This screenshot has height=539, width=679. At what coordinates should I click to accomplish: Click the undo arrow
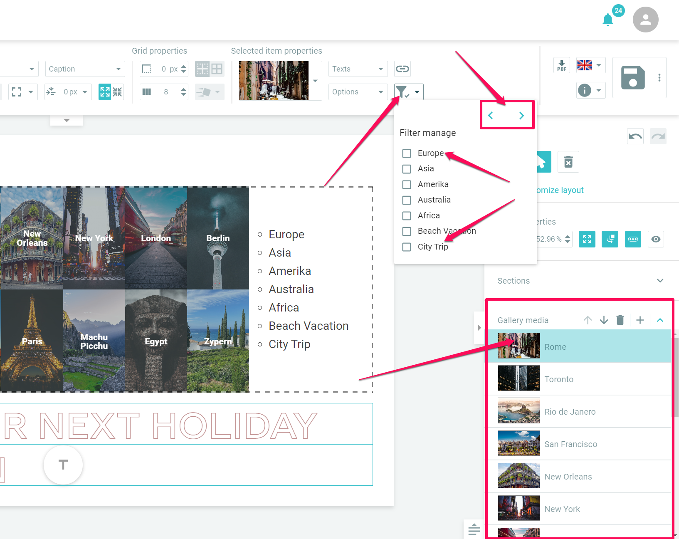(635, 136)
